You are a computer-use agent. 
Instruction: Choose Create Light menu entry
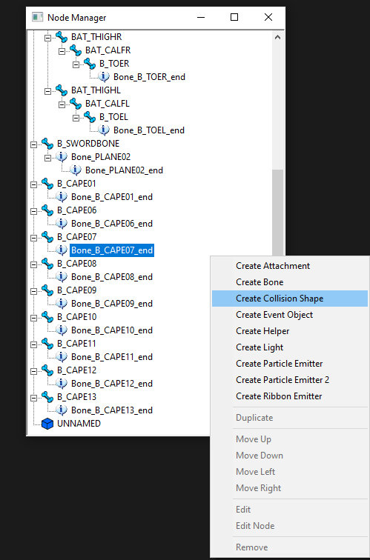(x=290, y=347)
